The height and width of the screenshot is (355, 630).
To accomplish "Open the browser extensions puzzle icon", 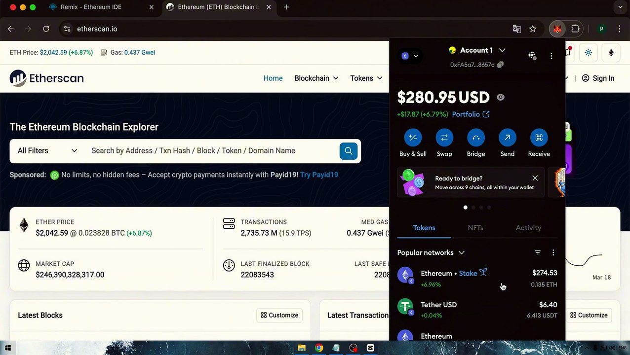I will (x=575, y=29).
